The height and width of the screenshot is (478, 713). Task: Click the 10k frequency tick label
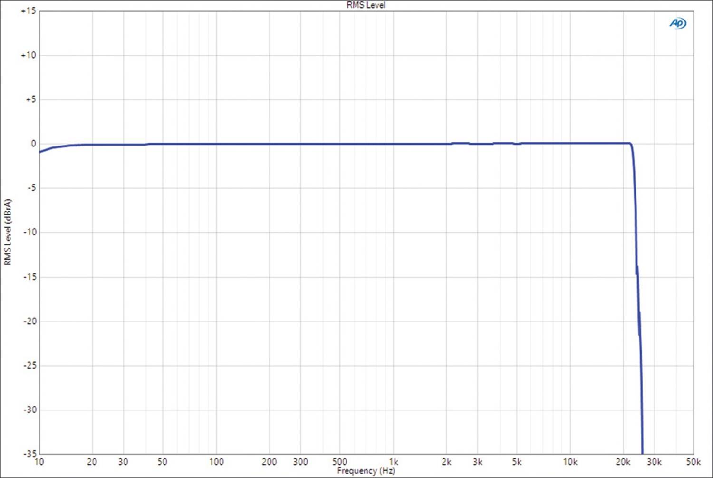pyautogui.click(x=570, y=462)
